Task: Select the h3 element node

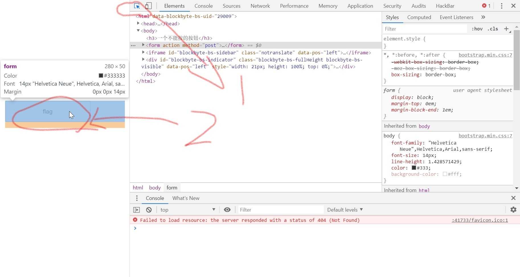Action: [179, 38]
